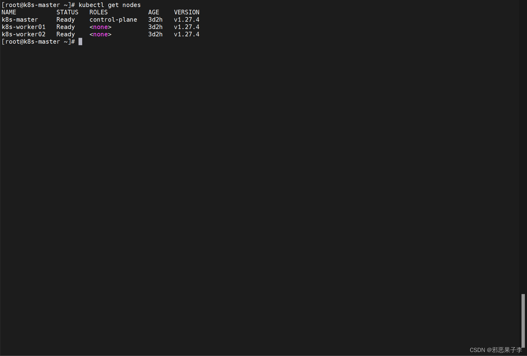The width and height of the screenshot is (527, 356).
Task: Click the 'k8s-worker01' node name
Action: click(x=24, y=27)
